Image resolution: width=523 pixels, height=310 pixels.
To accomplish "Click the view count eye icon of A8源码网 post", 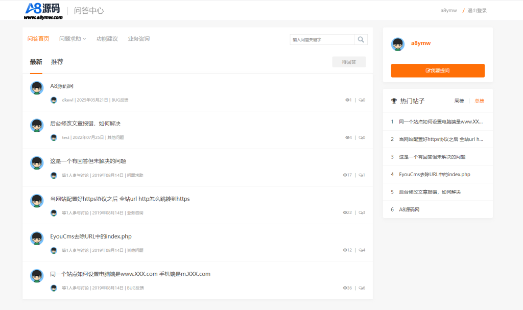I will [x=347, y=100].
